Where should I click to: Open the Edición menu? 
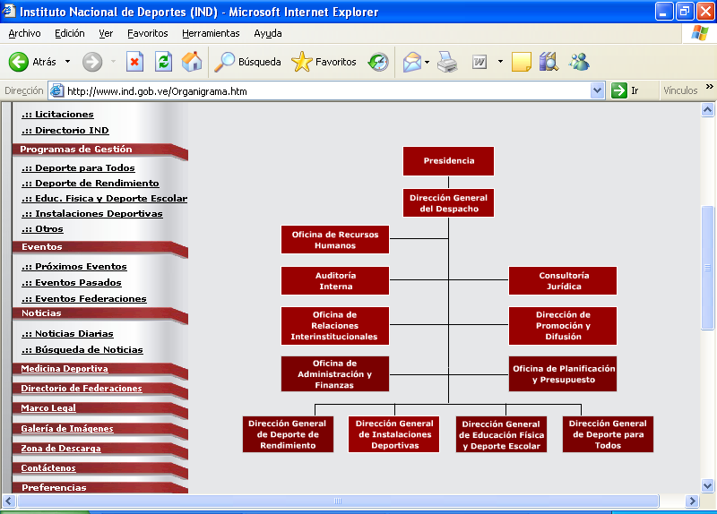point(70,33)
